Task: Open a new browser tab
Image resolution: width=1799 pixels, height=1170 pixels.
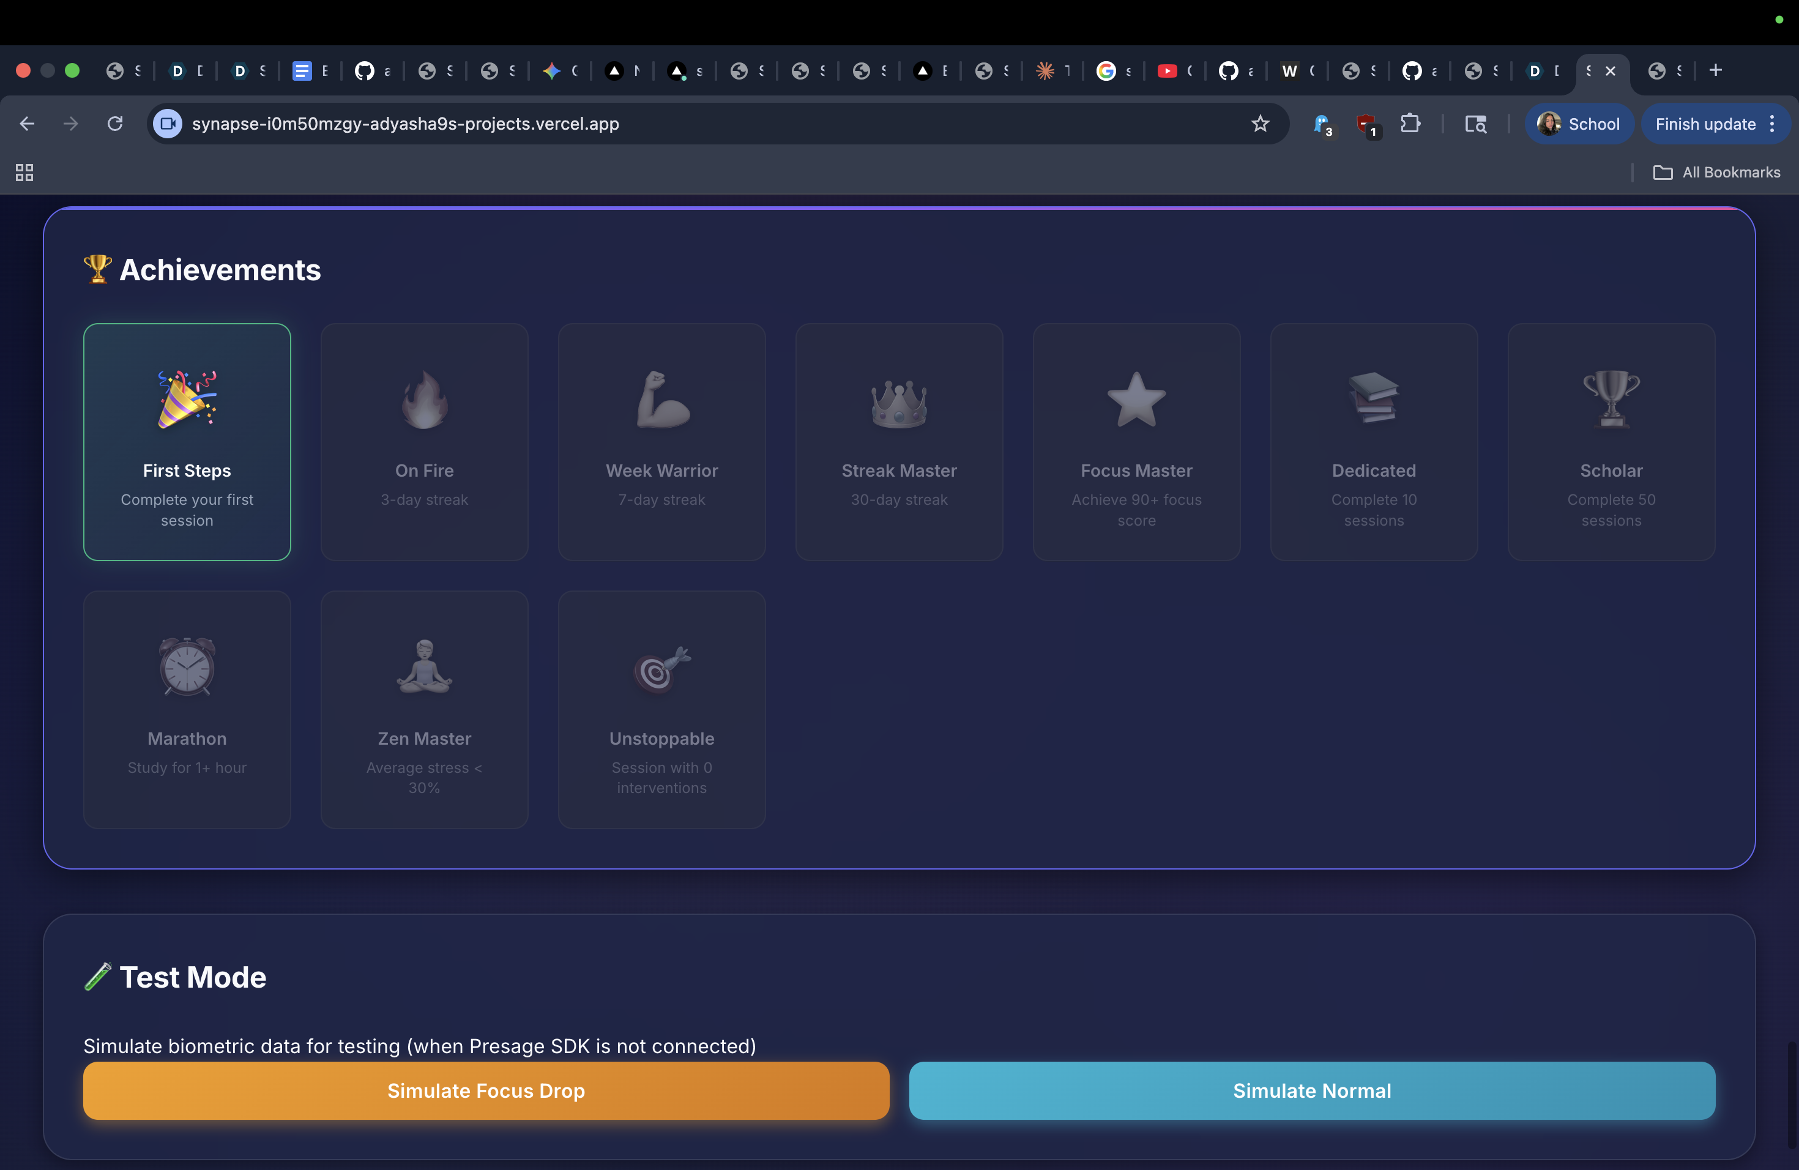Action: coord(1715,70)
